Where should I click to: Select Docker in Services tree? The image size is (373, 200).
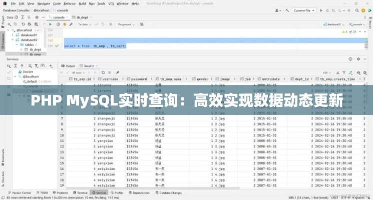click(x=28, y=71)
